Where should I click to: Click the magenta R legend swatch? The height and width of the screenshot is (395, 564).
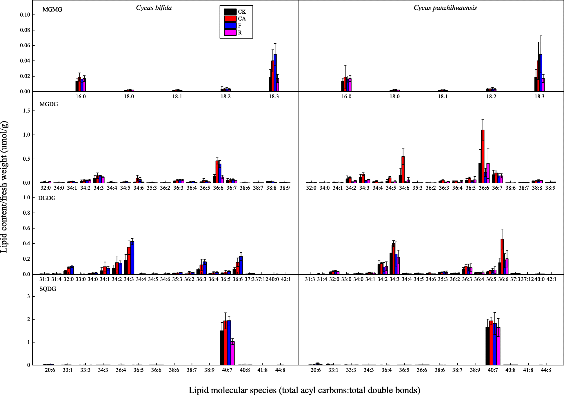coord(230,32)
